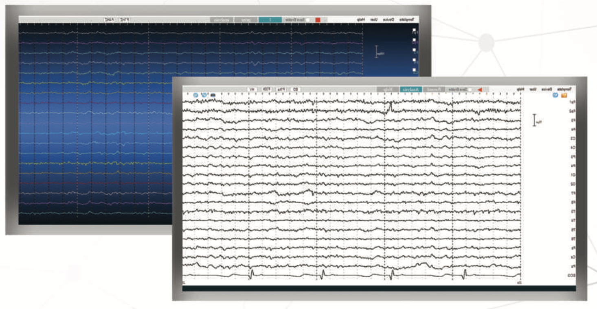Toggle Save Enable checkbox in the white window

tap(470, 89)
